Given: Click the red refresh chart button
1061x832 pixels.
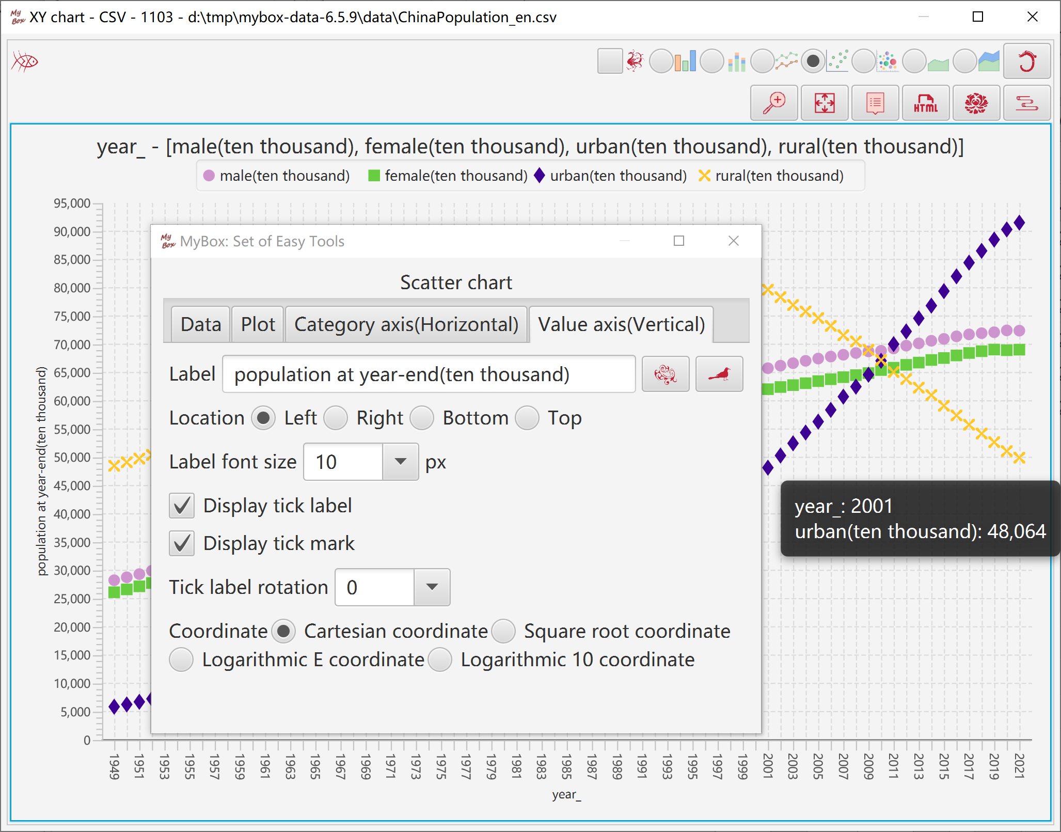Looking at the screenshot, I should (1026, 61).
